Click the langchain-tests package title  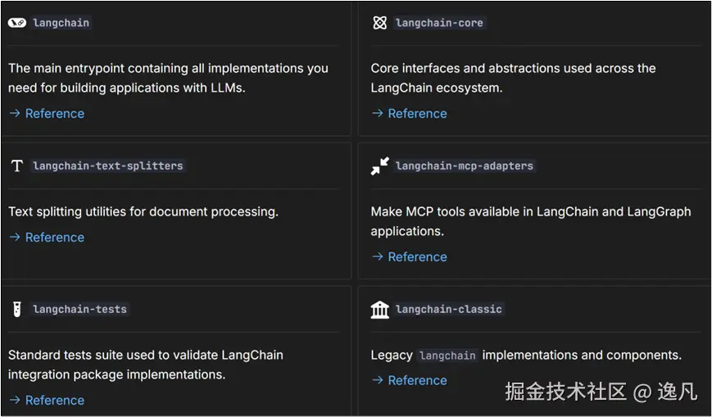(x=79, y=310)
